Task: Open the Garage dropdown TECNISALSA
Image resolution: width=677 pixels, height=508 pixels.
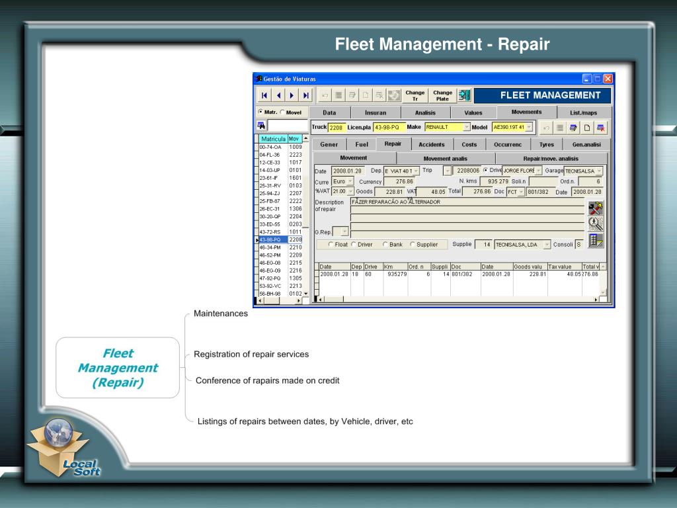Action: pos(599,171)
